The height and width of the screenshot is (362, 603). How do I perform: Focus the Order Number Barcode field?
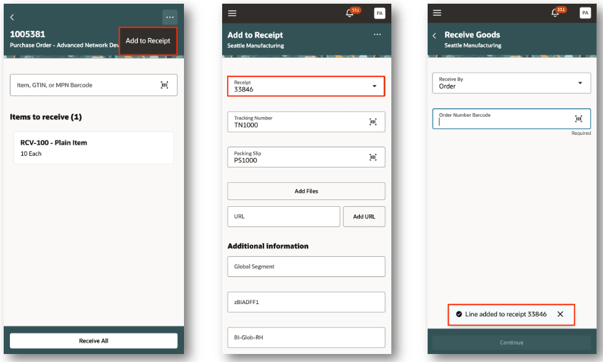(511, 119)
